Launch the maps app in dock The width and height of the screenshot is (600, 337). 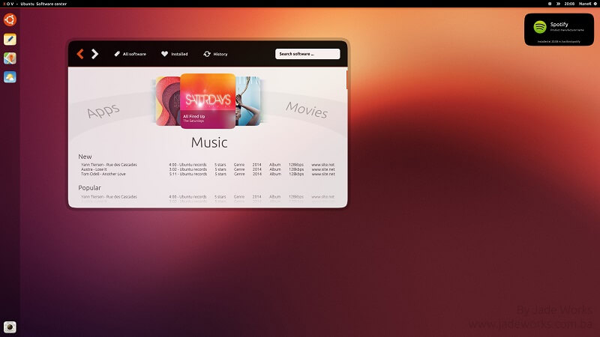tap(10, 58)
